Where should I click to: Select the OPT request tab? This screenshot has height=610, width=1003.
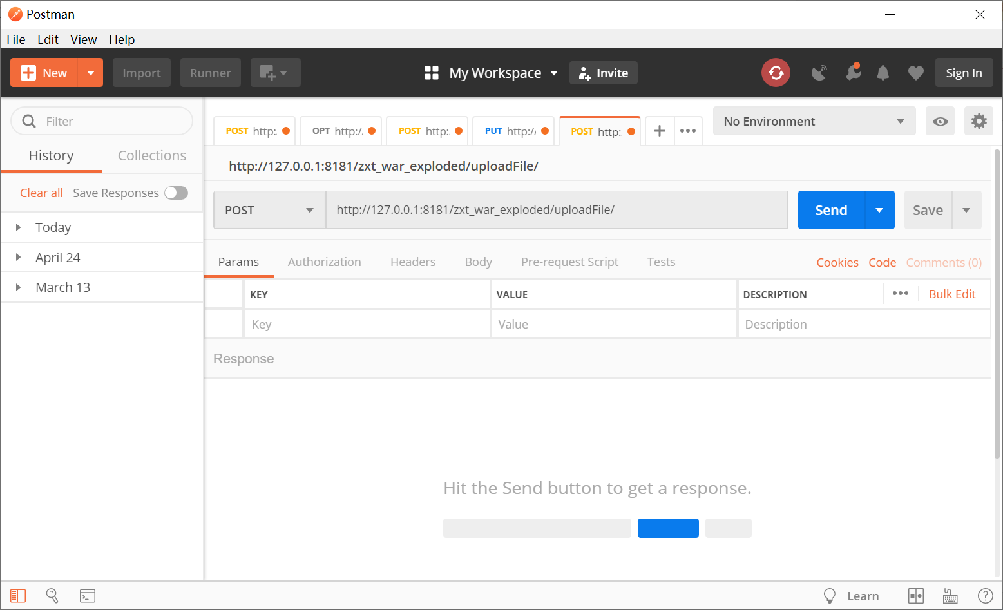[341, 131]
